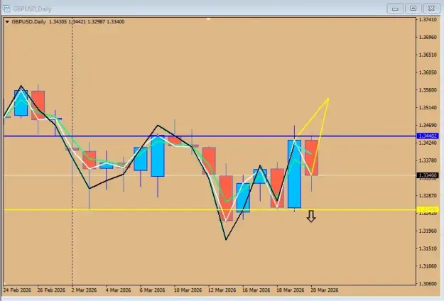Viewport: 444px width, 301px height.
Task: Click the 1.34690 price axis label
Action: (x=428, y=125)
